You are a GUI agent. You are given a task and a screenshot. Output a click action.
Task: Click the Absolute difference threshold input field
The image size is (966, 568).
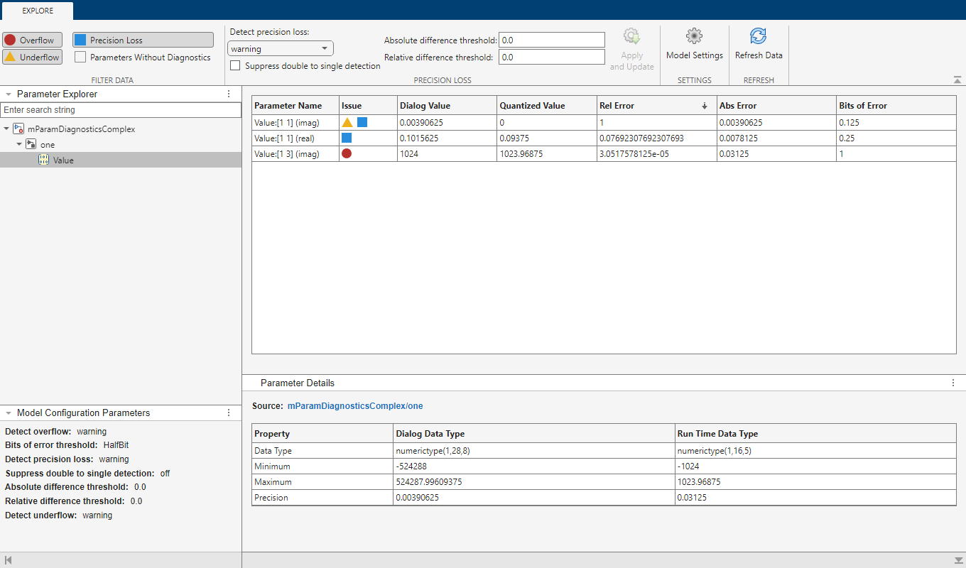point(551,40)
